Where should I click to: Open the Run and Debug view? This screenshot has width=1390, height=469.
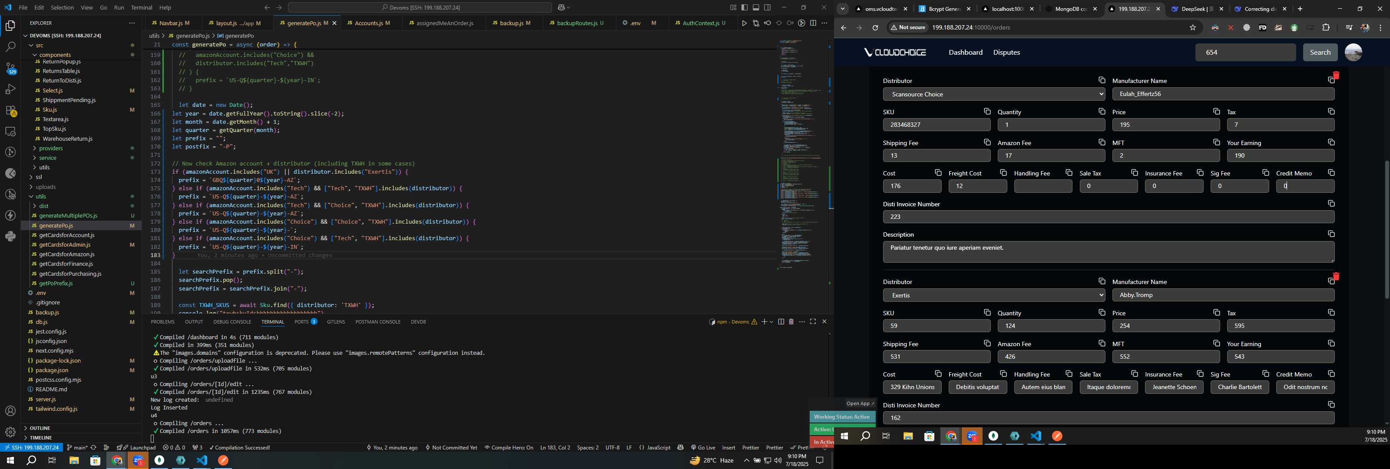click(10, 89)
